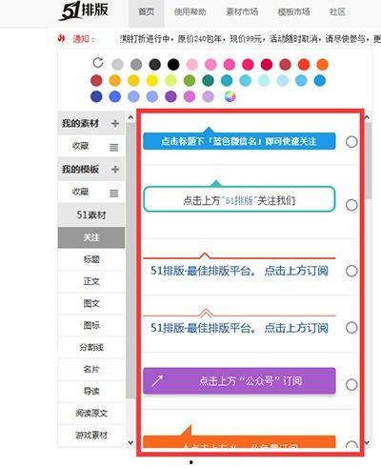Select the 正文 category

(91, 281)
